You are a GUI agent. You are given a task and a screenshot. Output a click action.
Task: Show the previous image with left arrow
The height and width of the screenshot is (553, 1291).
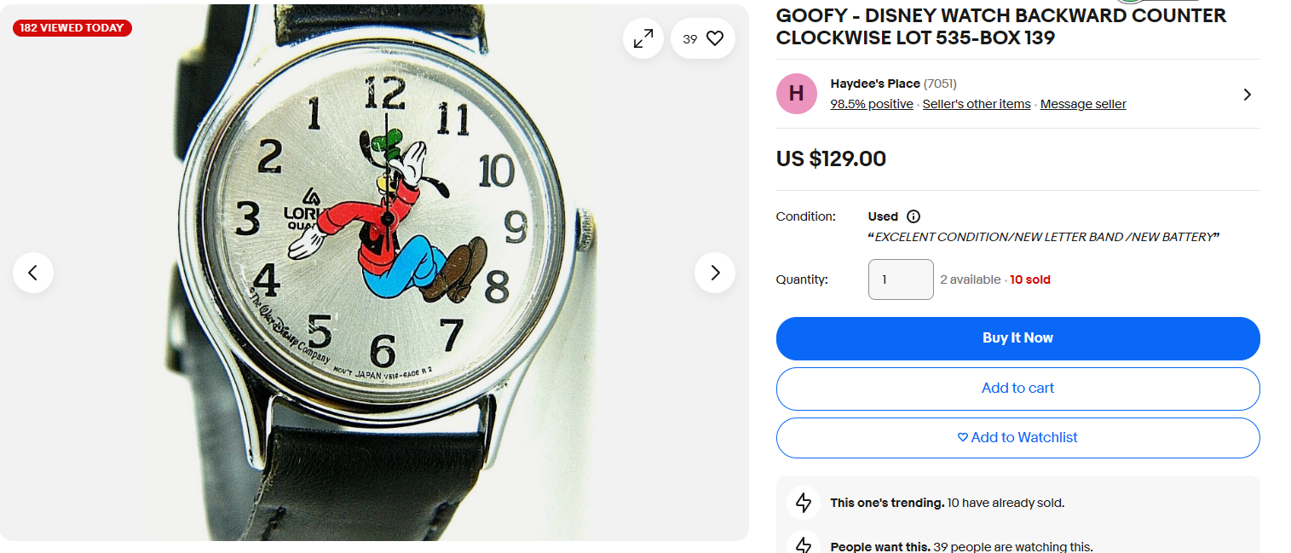pyautogui.click(x=33, y=273)
